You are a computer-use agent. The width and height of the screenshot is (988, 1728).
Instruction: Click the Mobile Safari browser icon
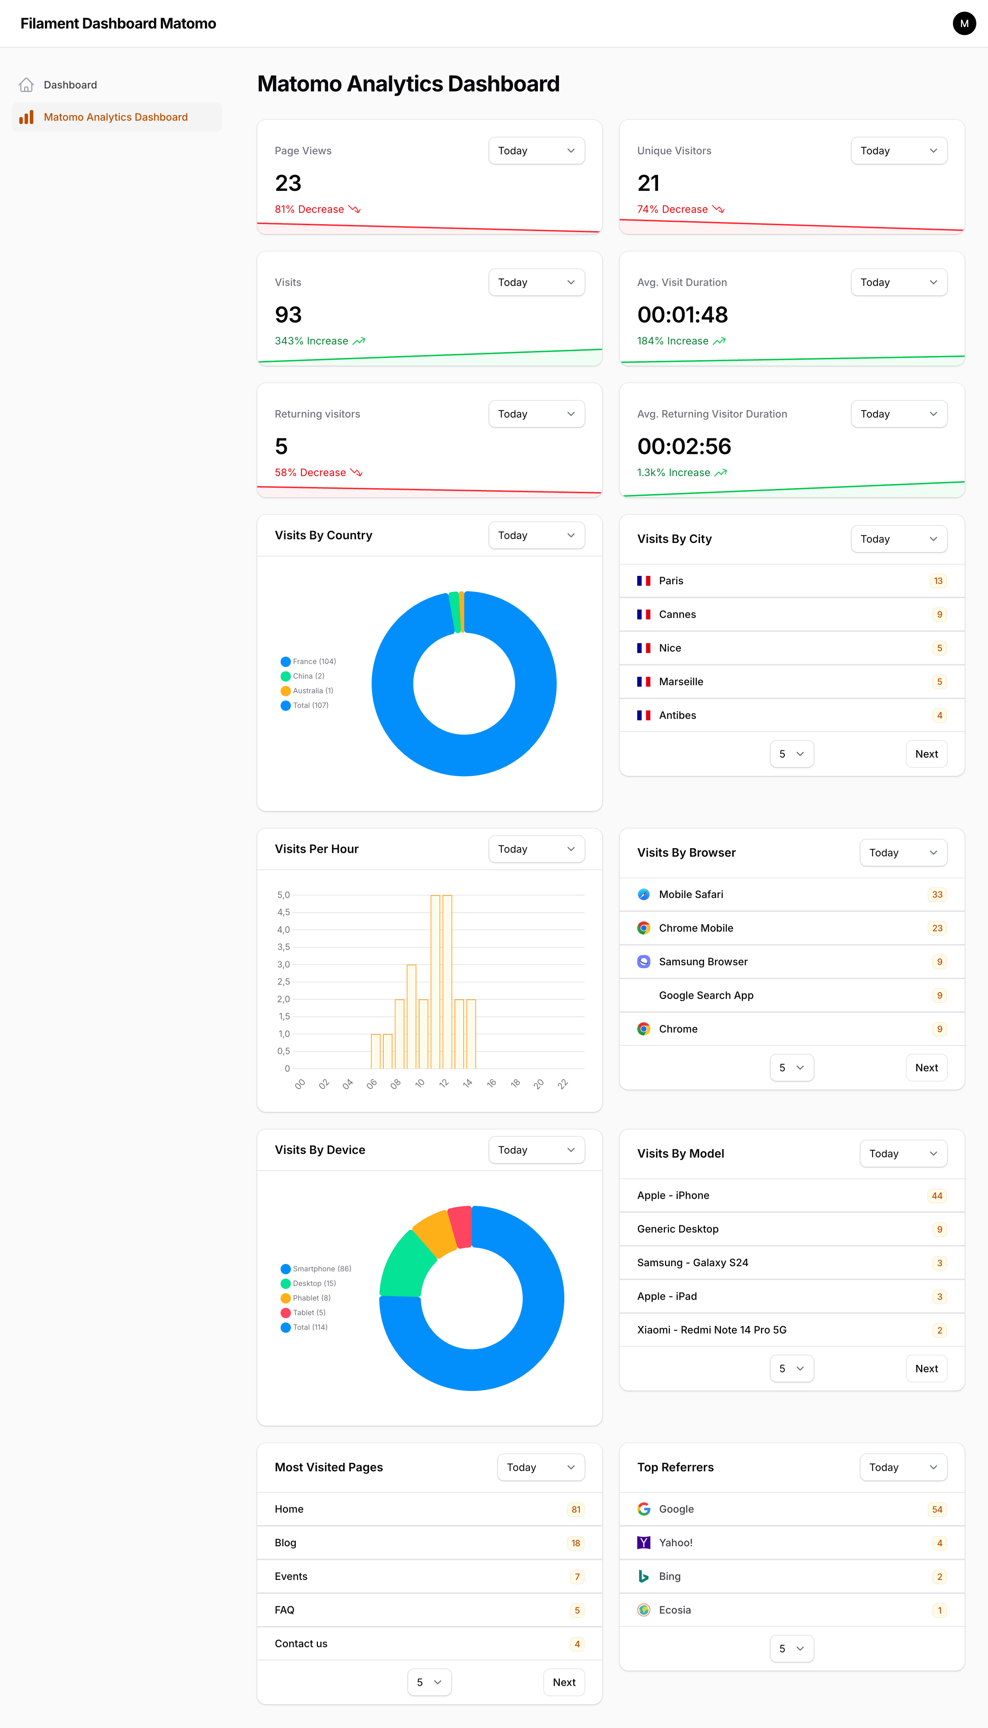tap(643, 894)
